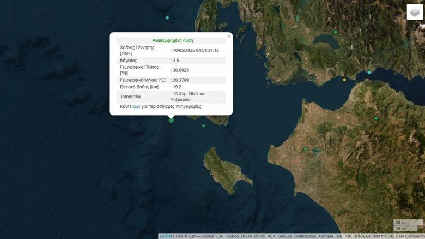Select the cyan marker in the gulf
The image size is (425, 239).
tap(369, 72)
